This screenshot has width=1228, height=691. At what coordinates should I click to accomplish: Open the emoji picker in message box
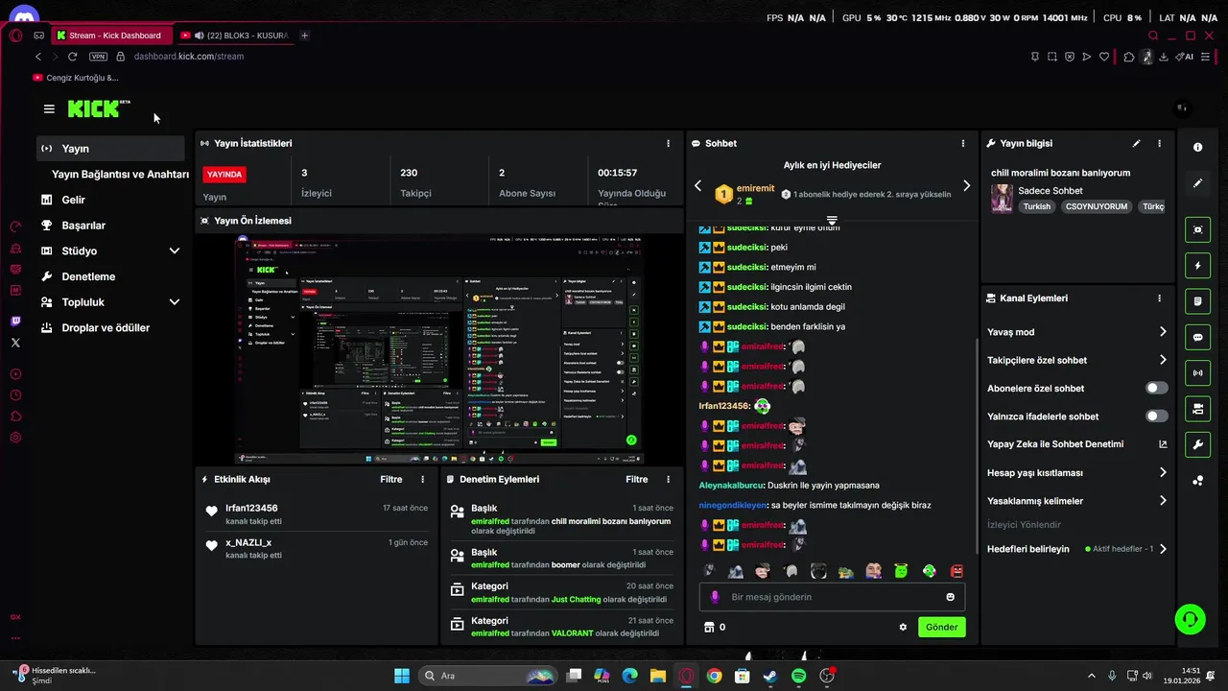pyautogui.click(x=951, y=597)
